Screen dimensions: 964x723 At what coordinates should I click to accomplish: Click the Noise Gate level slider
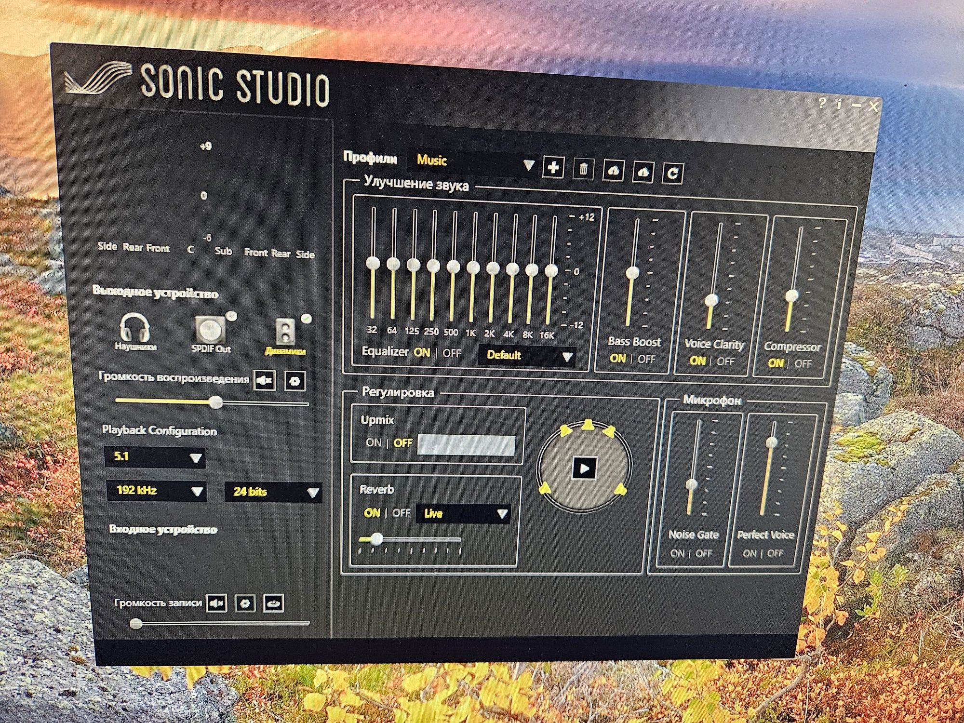(x=692, y=484)
